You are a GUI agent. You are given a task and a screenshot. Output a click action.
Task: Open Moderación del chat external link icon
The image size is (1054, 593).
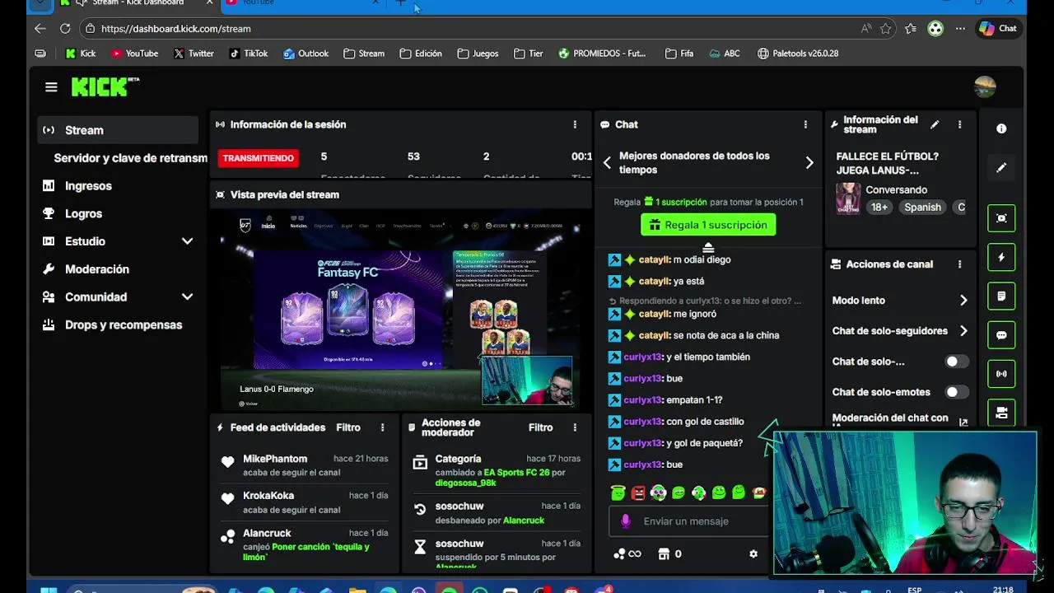pos(963,422)
